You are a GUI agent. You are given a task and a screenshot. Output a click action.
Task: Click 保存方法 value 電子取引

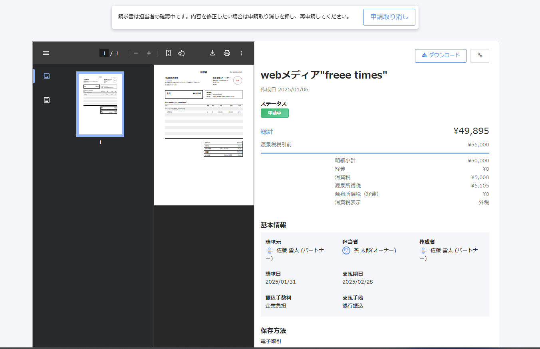[x=271, y=341]
